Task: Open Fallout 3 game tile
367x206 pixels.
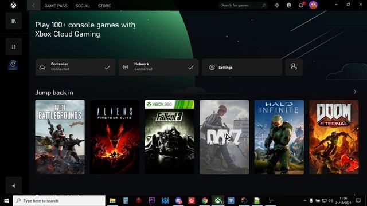Action: tap(170, 137)
